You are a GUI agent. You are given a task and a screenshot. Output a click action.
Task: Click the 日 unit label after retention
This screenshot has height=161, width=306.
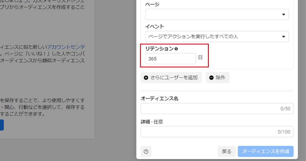200,58
